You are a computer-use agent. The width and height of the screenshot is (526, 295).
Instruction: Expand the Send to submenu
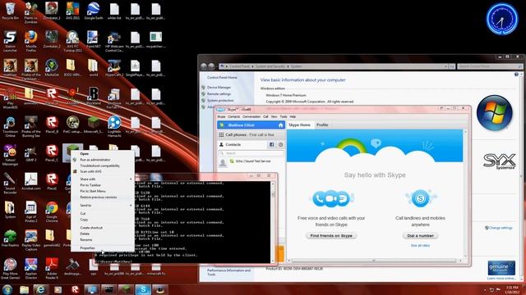pos(102,206)
